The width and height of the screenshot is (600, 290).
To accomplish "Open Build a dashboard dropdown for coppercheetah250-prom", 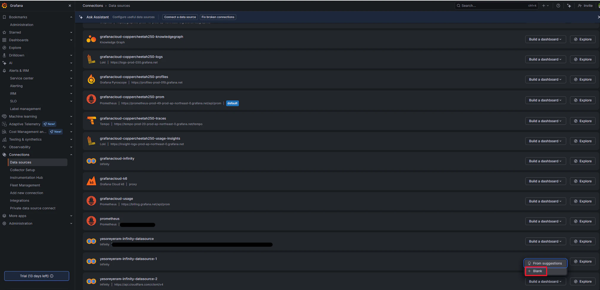I will pos(545,100).
